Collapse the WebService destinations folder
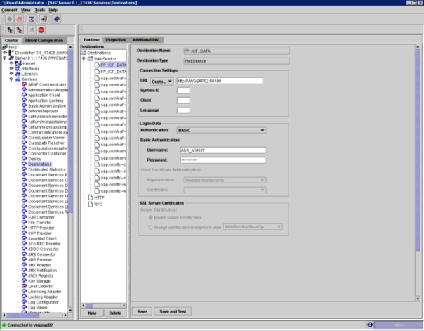Image resolution: width=424 pixels, height=331 pixels. 84,59
